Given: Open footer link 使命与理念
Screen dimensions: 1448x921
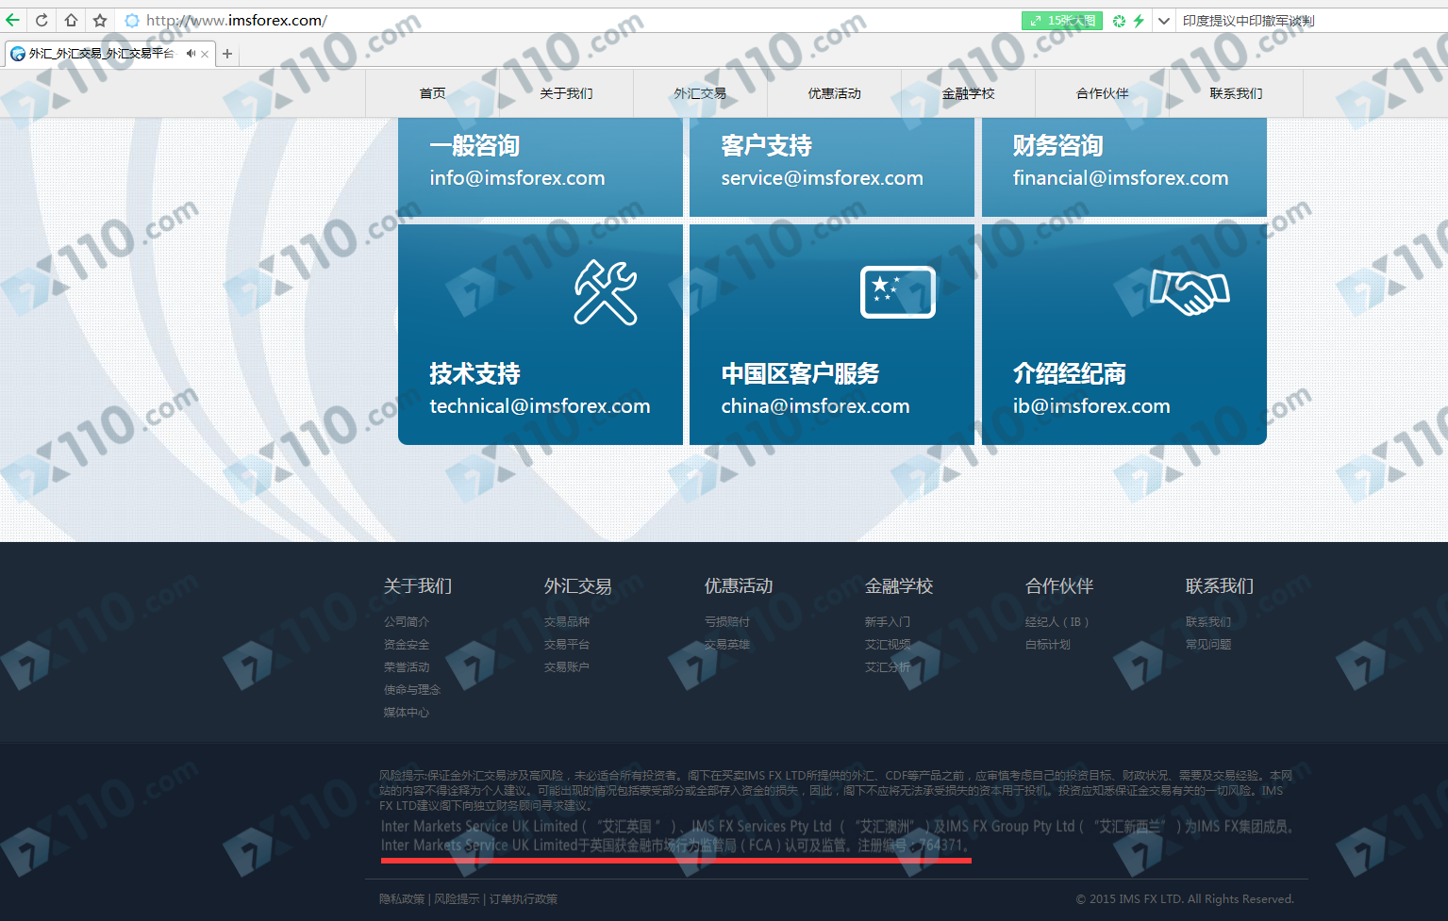Looking at the screenshot, I should point(412,690).
